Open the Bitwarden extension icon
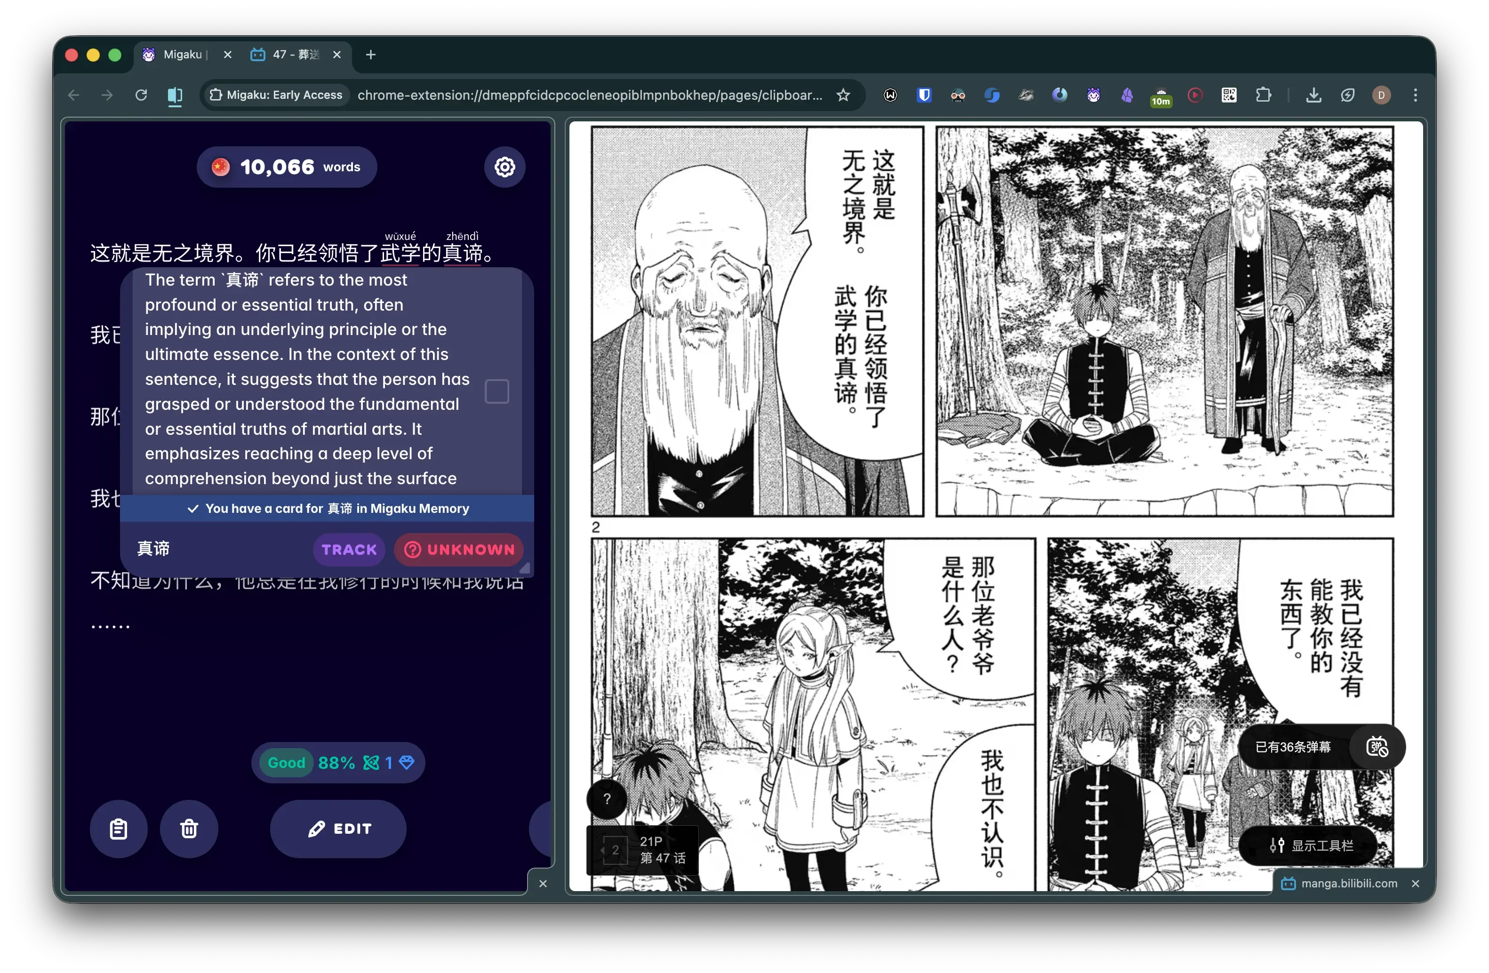The height and width of the screenshot is (973, 1489). [924, 95]
